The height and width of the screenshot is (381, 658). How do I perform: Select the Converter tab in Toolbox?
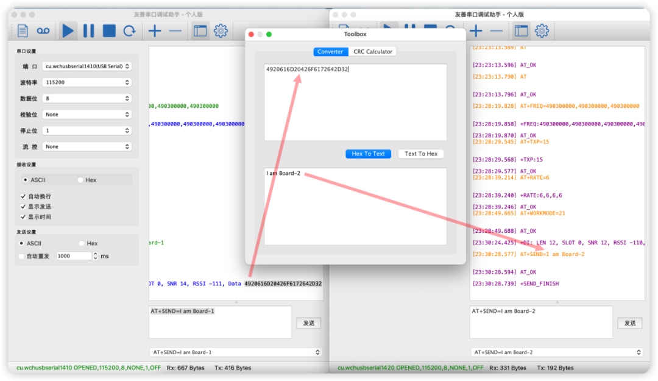tap(330, 52)
